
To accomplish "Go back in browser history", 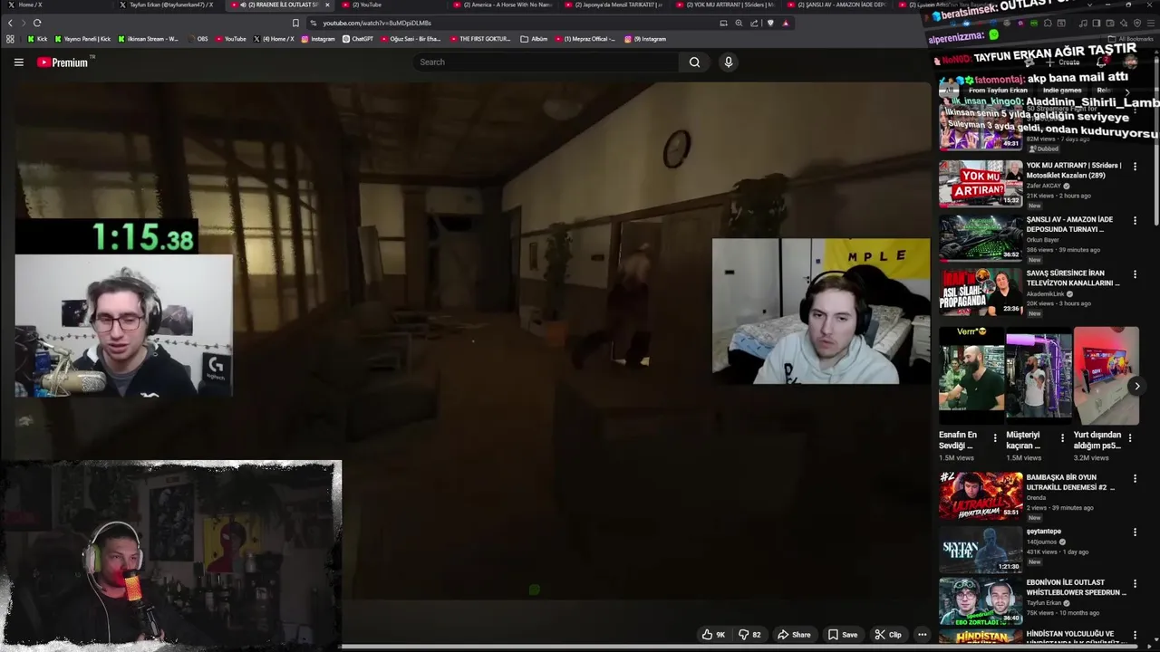I will [10, 23].
